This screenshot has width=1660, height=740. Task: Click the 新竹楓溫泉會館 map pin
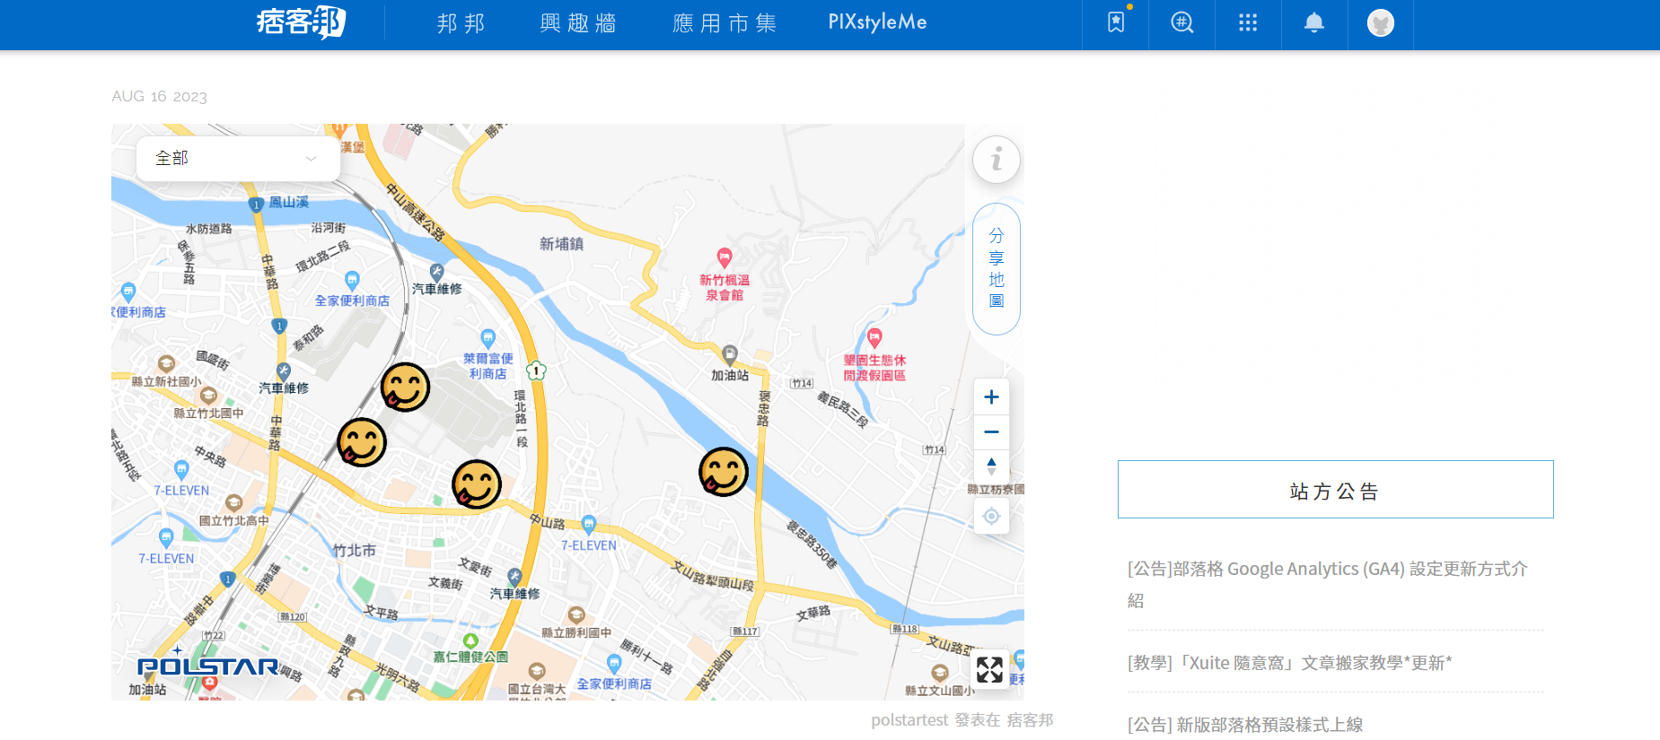tap(725, 258)
